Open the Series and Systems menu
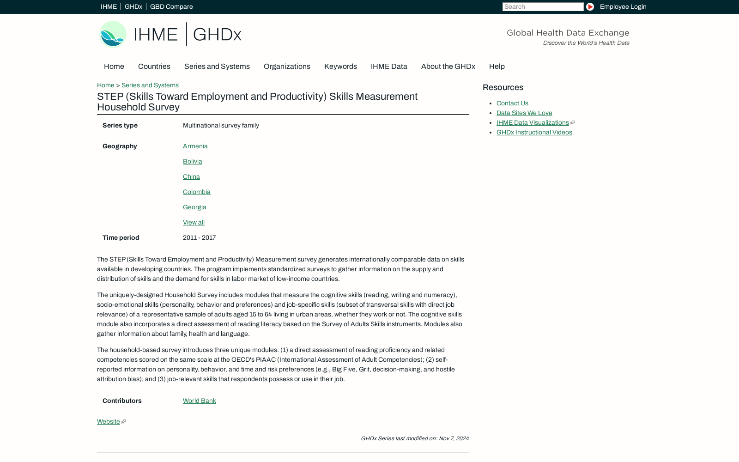The image size is (739, 462). [x=217, y=67]
